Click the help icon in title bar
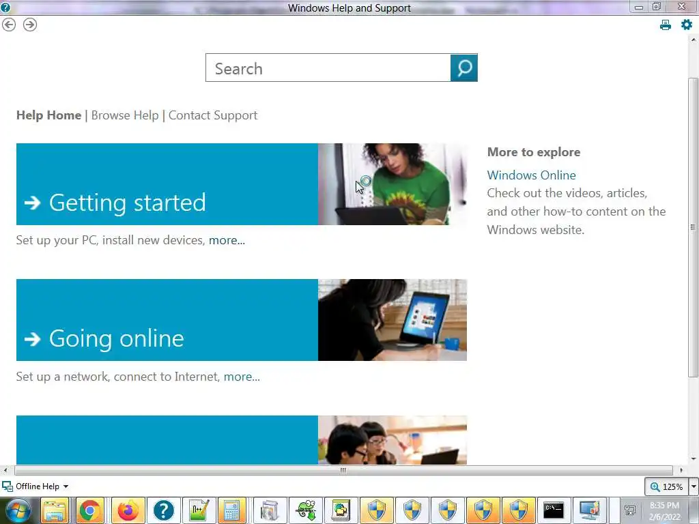Screen dimensions: 699x524 (x=5, y=7)
